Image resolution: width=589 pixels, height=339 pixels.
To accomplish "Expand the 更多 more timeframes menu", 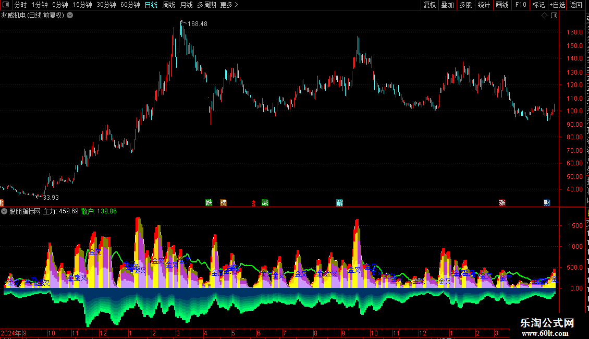I will [x=229, y=5].
